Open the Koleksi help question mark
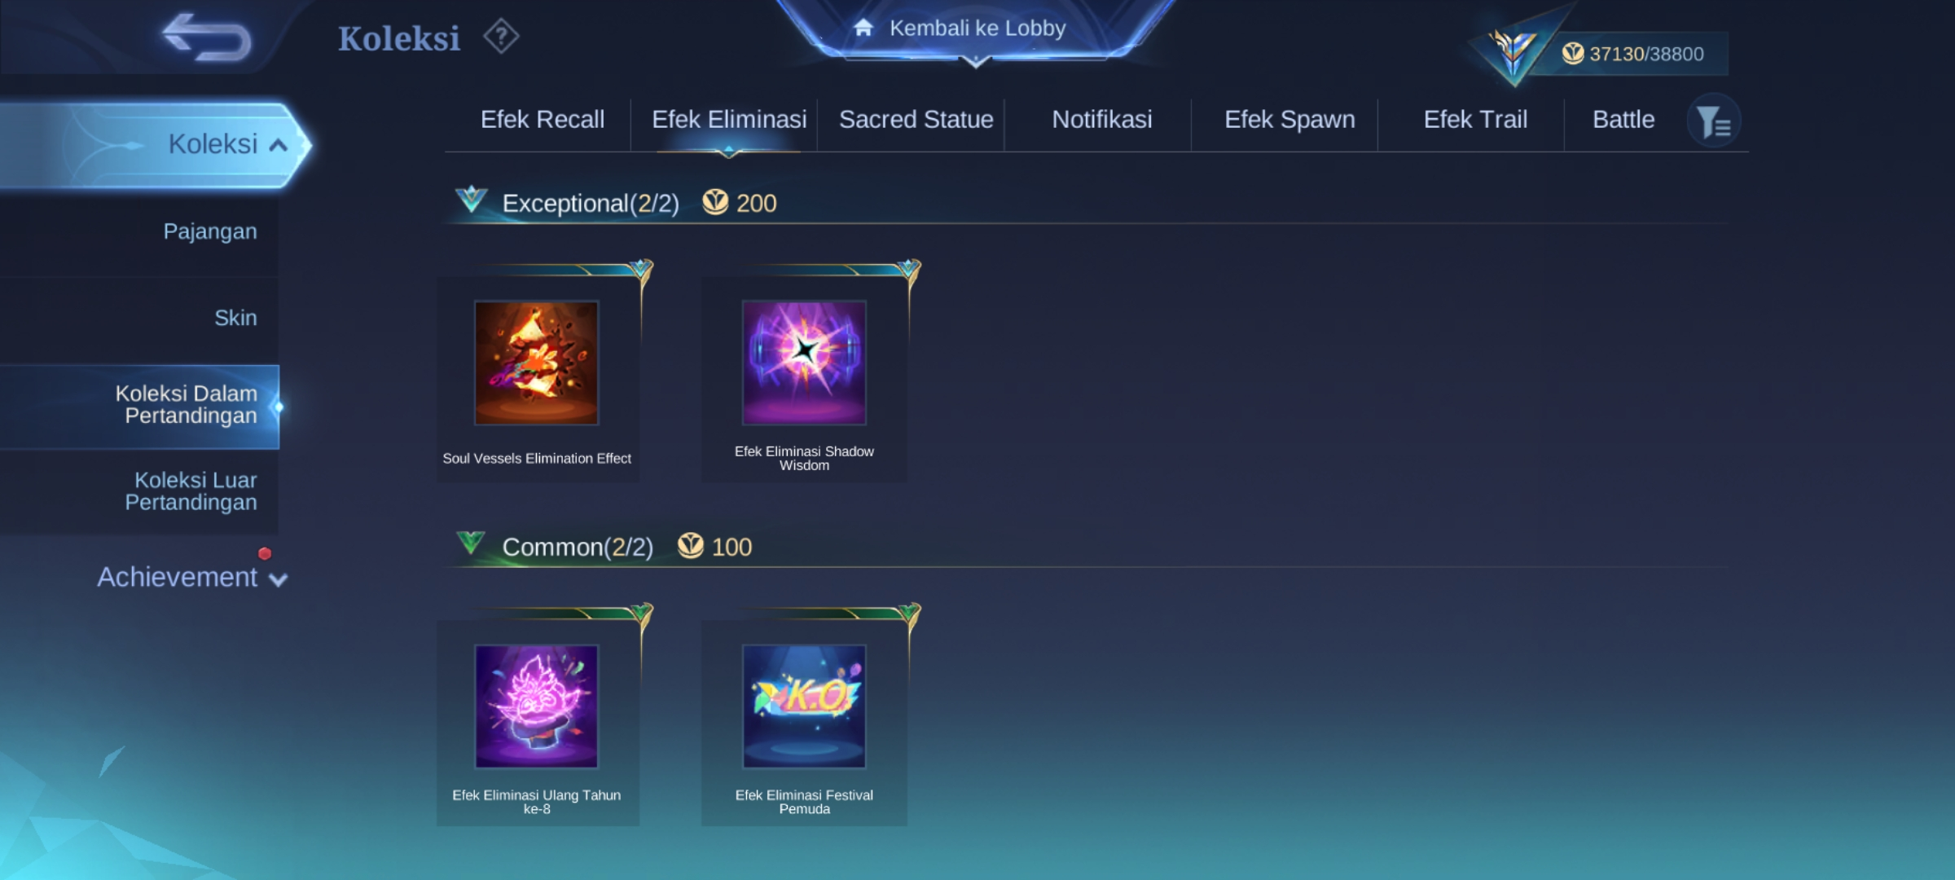Image resolution: width=1955 pixels, height=880 pixels. (x=501, y=37)
